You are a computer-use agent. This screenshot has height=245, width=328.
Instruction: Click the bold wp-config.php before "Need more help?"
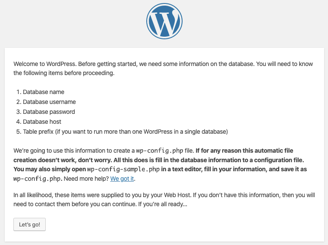coord(38,179)
